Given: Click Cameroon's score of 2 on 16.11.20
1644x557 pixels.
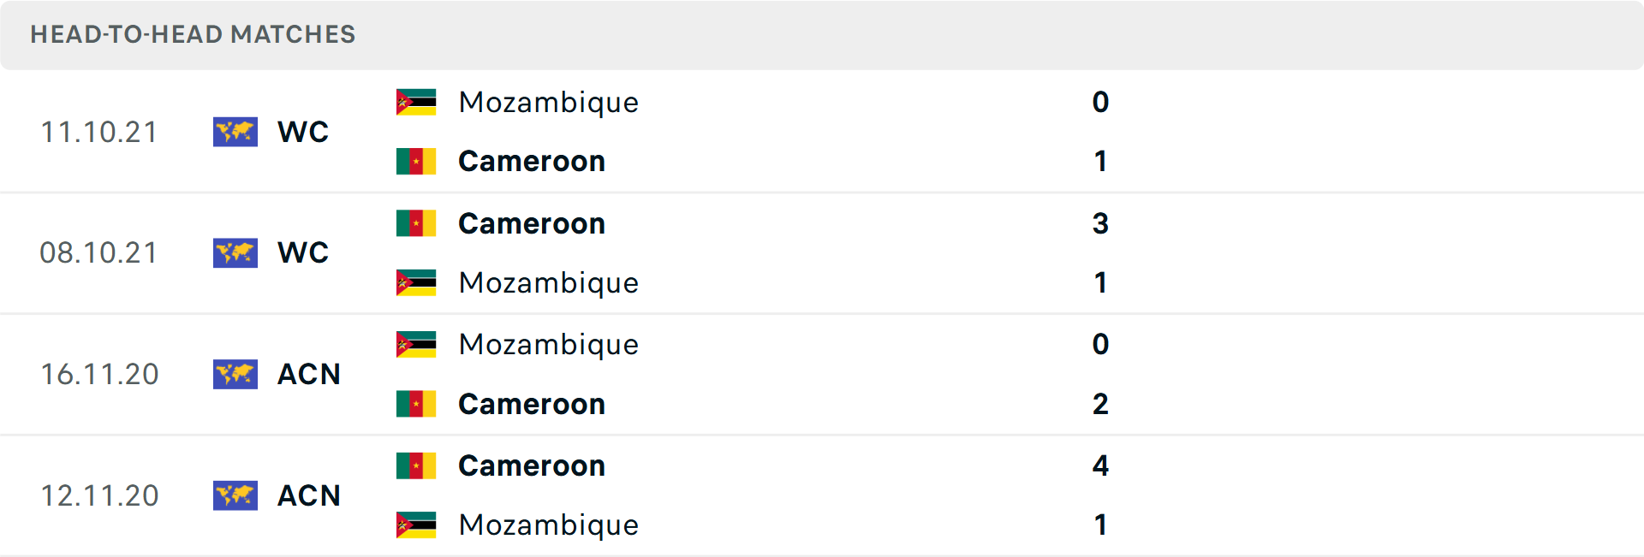Looking at the screenshot, I should (x=1100, y=404).
